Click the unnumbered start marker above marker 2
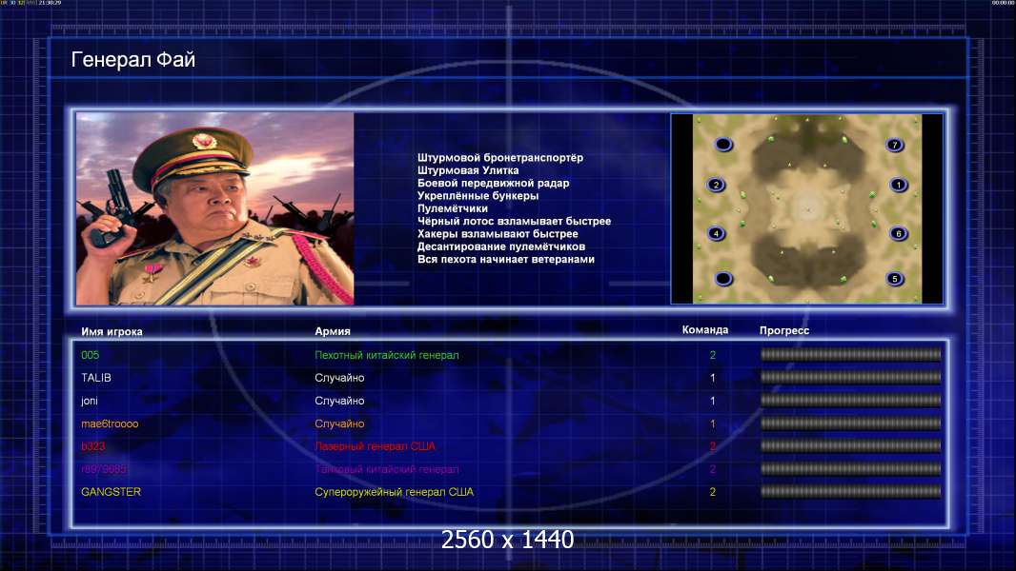The image size is (1016, 571). click(723, 145)
